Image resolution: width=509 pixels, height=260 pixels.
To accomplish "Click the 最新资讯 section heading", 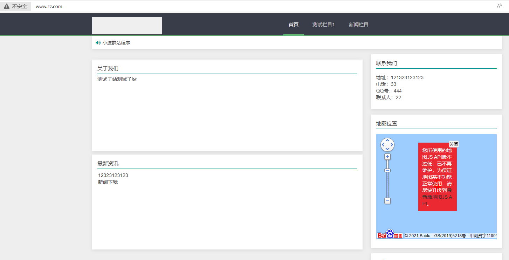I will pyautogui.click(x=108, y=164).
